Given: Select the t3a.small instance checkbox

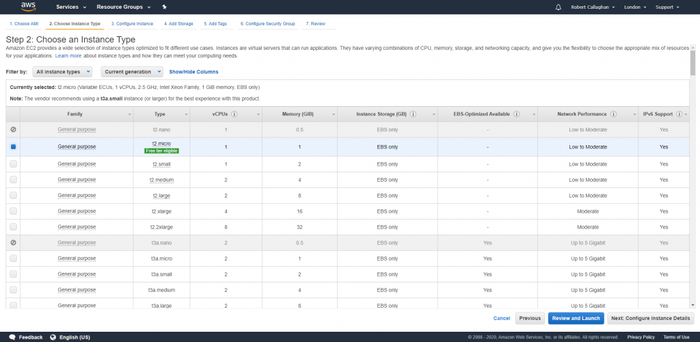Looking at the screenshot, I should click(x=14, y=274).
